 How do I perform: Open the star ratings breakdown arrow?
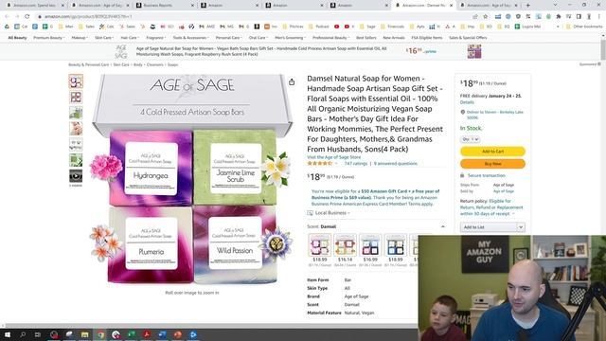coord(336,164)
